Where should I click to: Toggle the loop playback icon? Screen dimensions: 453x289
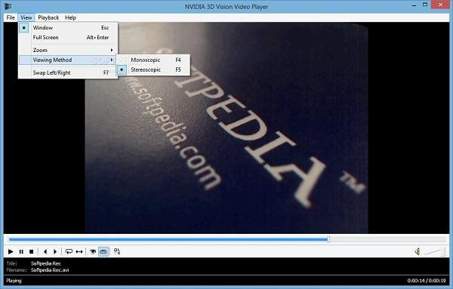(x=69, y=252)
